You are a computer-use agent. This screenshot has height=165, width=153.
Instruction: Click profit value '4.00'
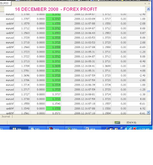(143, 71)
